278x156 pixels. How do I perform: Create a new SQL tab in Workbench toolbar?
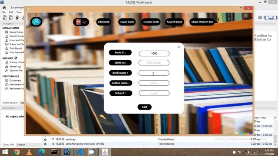pyautogui.click(x=5, y=17)
